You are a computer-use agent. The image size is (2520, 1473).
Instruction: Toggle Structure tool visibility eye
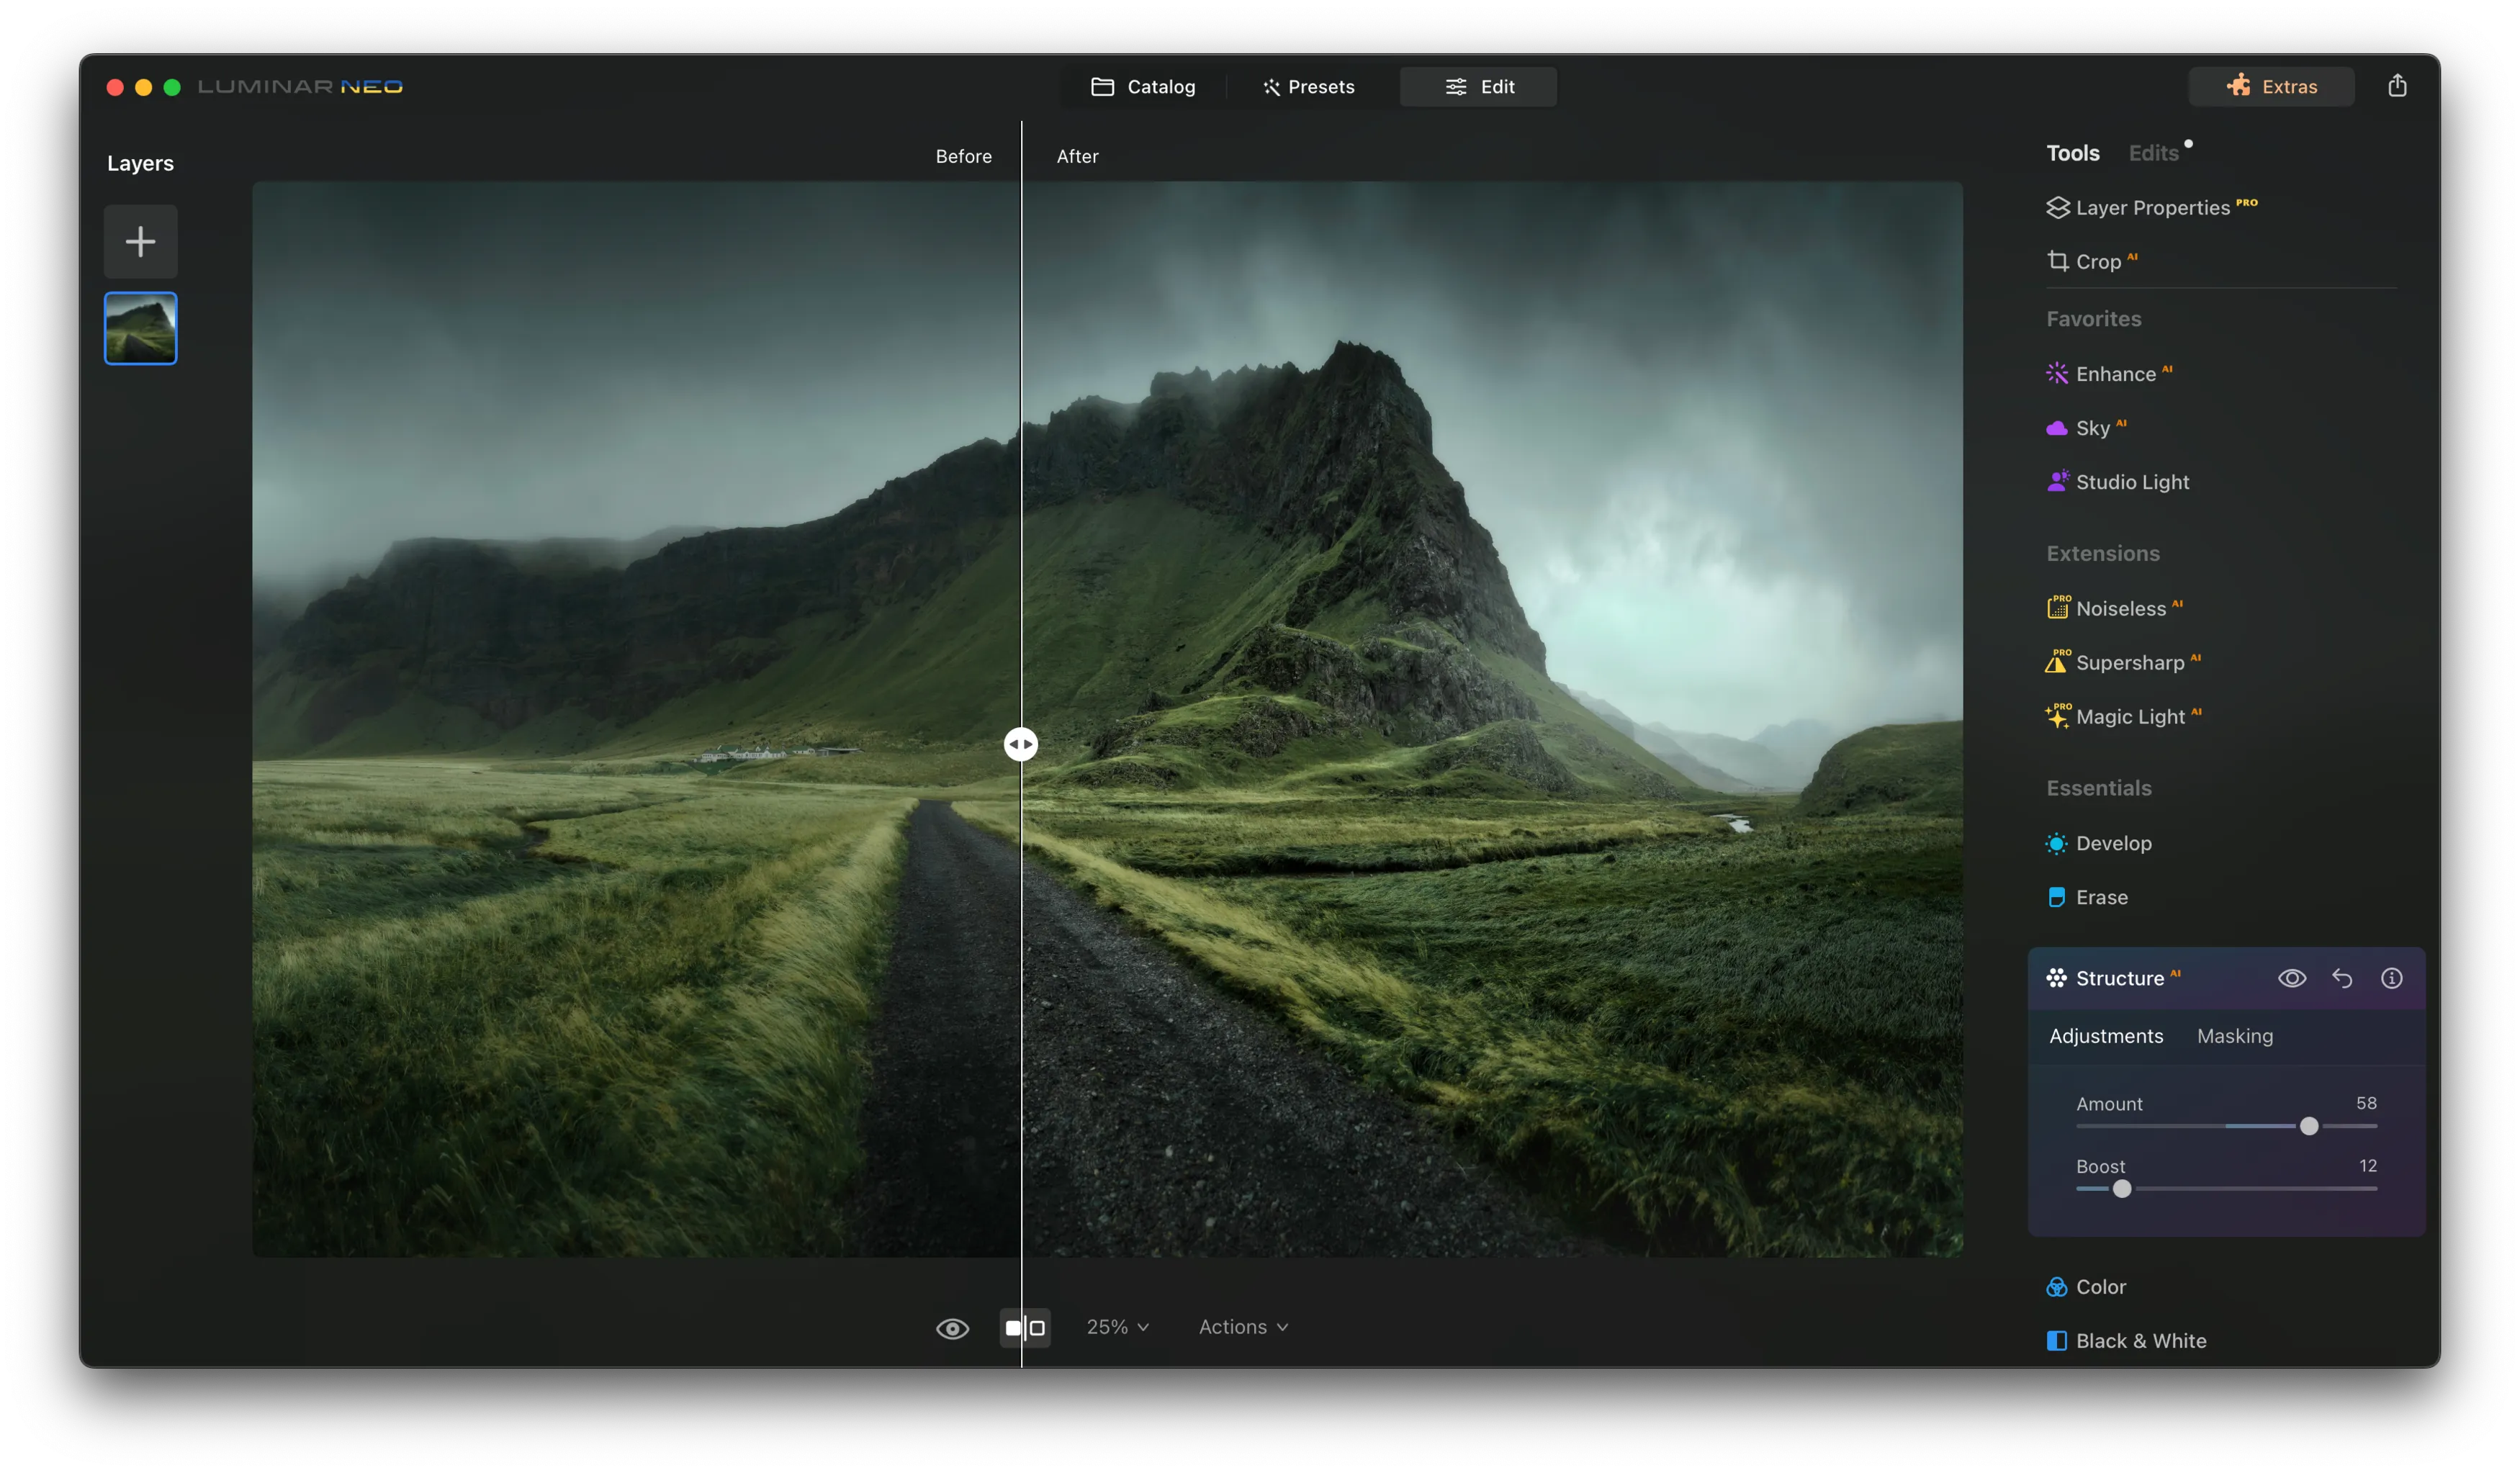(x=2291, y=978)
